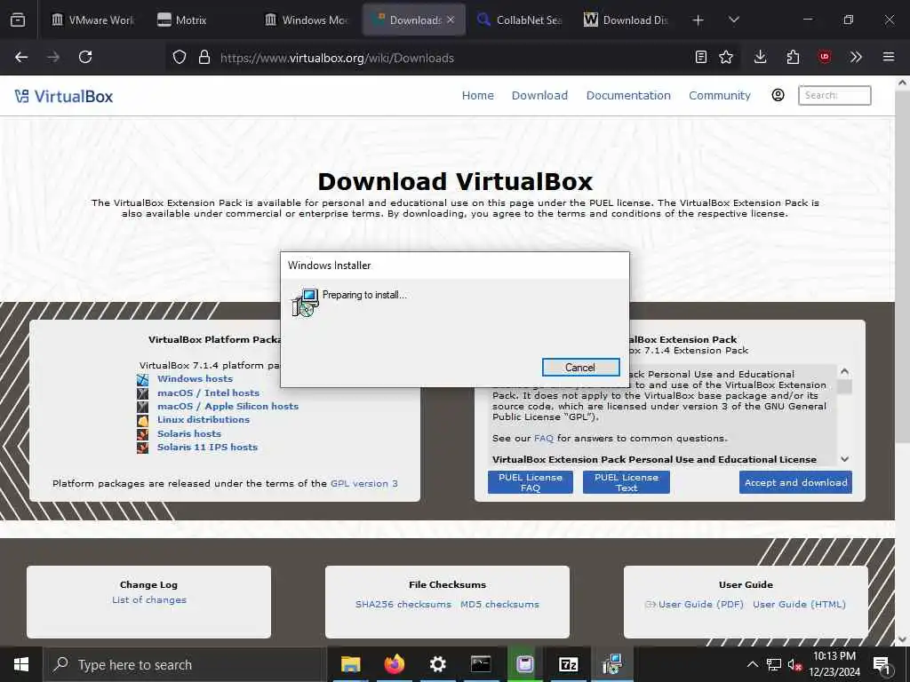Open the Documentation navigation link
This screenshot has height=682, width=910.
point(628,96)
